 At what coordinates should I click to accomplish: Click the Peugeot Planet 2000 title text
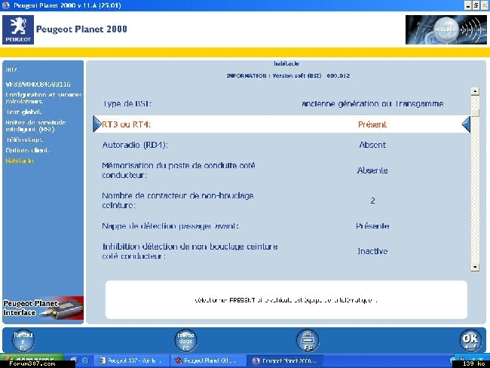tap(81, 29)
